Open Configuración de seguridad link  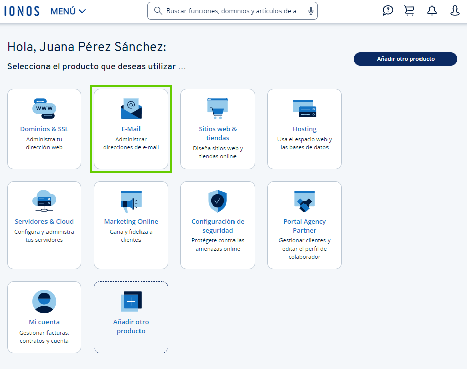pyautogui.click(x=218, y=226)
